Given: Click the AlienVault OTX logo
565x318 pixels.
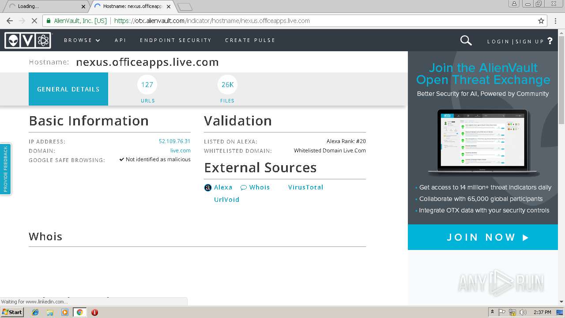Looking at the screenshot, I should (x=28, y=40).
